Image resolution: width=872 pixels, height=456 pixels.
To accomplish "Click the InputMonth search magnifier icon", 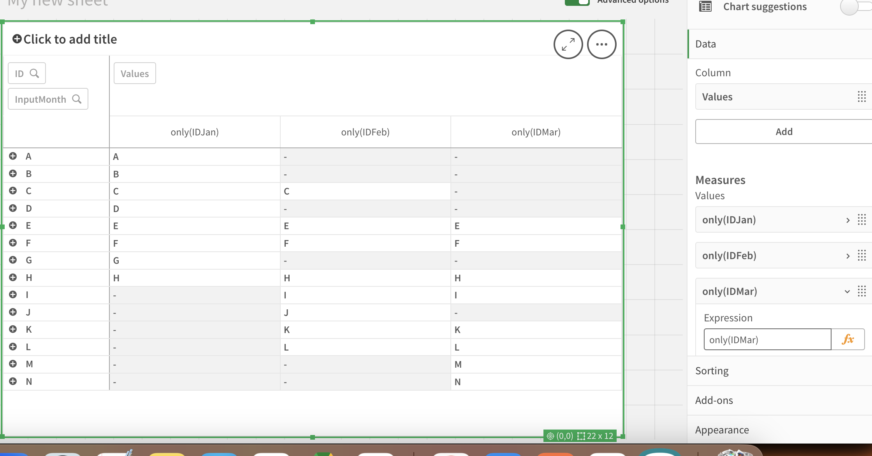I will 77,99.
